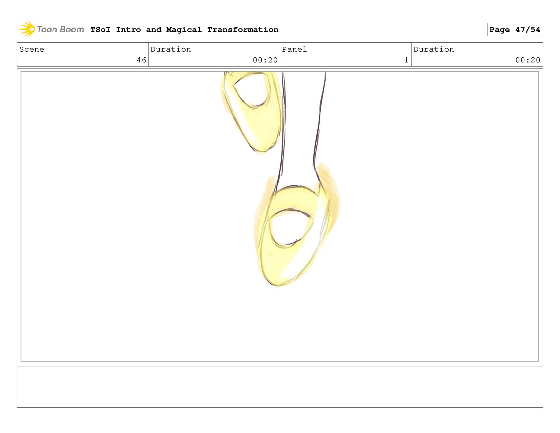
Task: Click the 'Panel' header label
Action: tap(294, 49)
